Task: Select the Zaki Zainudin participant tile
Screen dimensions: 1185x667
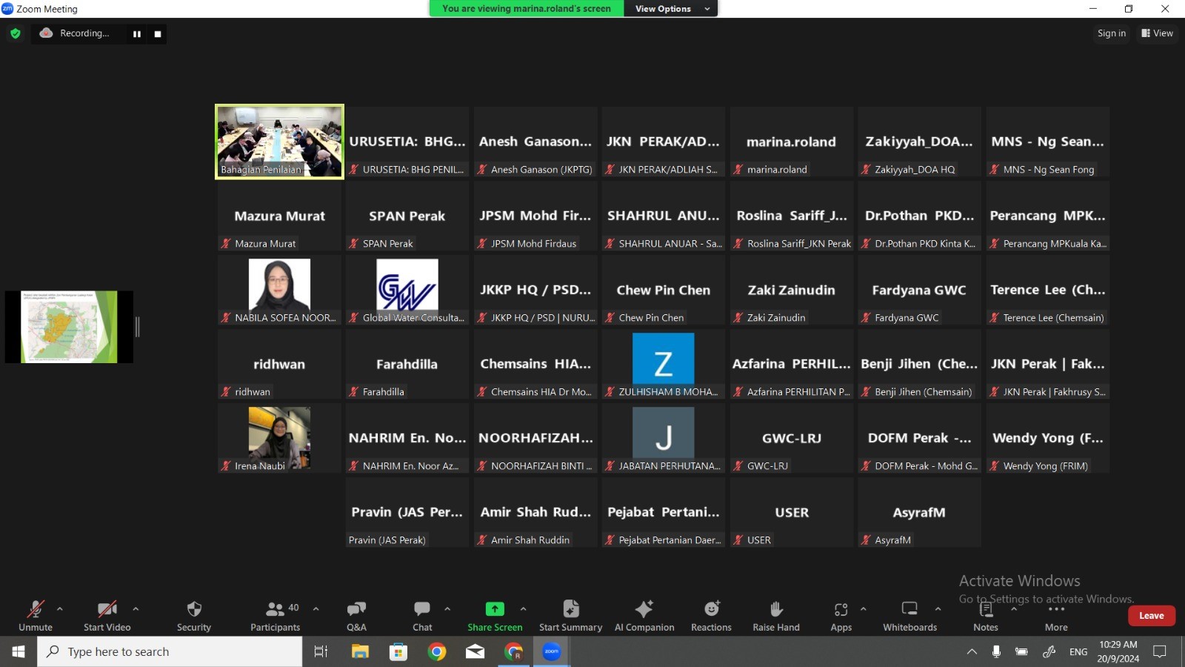Action: (x=791, y=290)
